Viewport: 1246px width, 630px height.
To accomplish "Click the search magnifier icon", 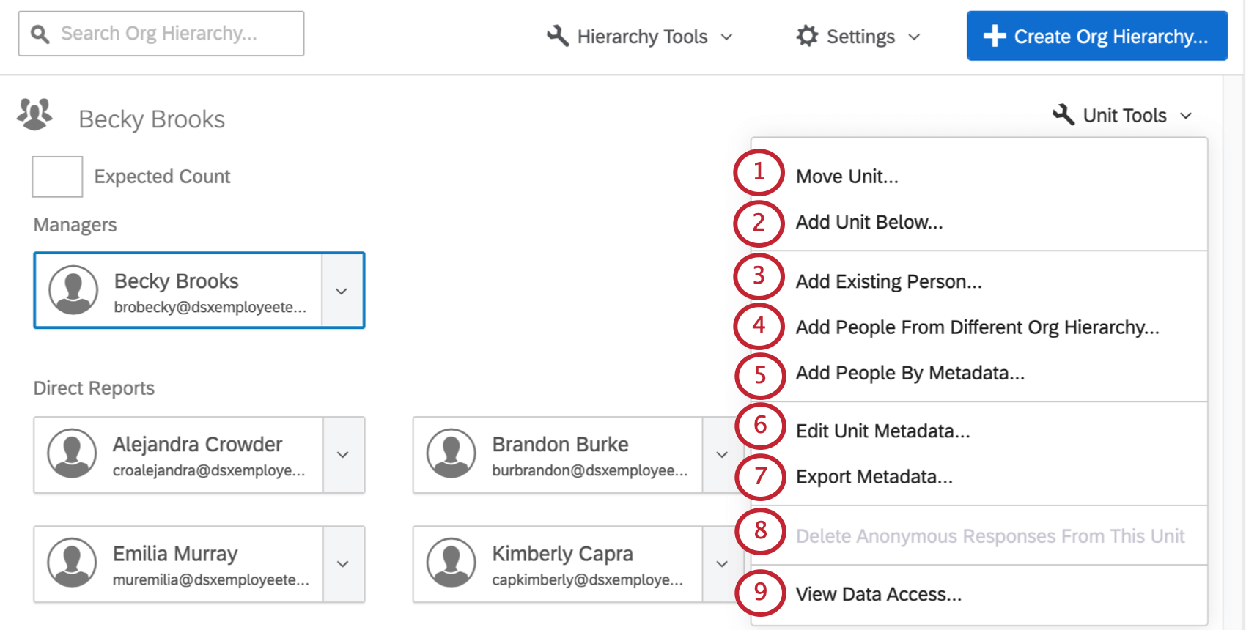I will (40, 34).
